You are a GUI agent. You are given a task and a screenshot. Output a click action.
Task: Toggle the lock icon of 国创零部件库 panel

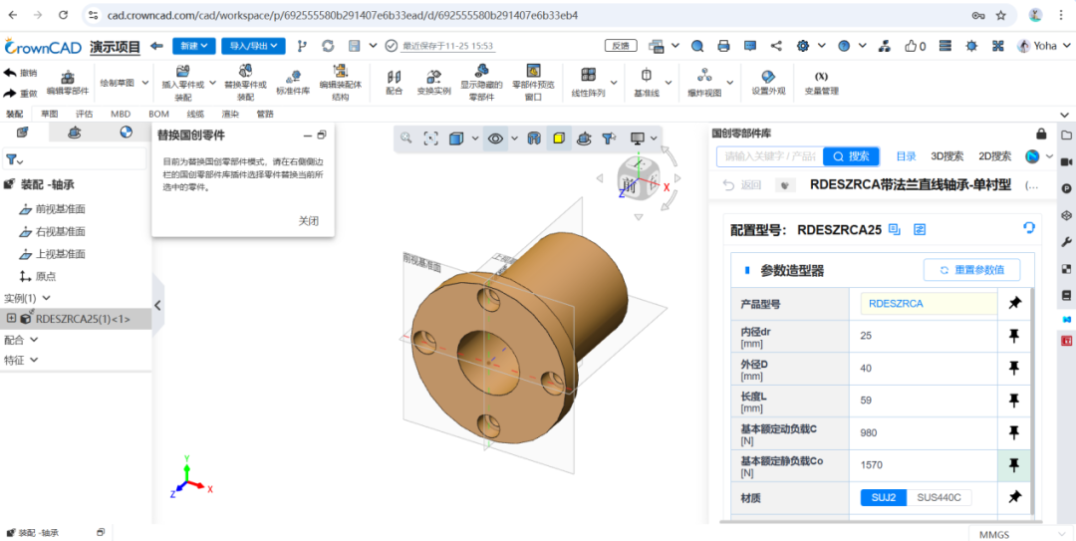(x=1041, y=134)
